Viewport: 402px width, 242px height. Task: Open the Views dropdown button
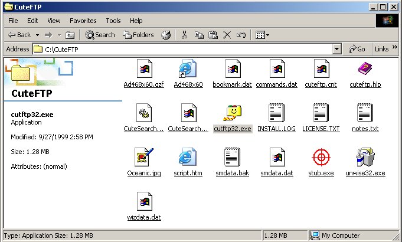(x=262, y=35)
